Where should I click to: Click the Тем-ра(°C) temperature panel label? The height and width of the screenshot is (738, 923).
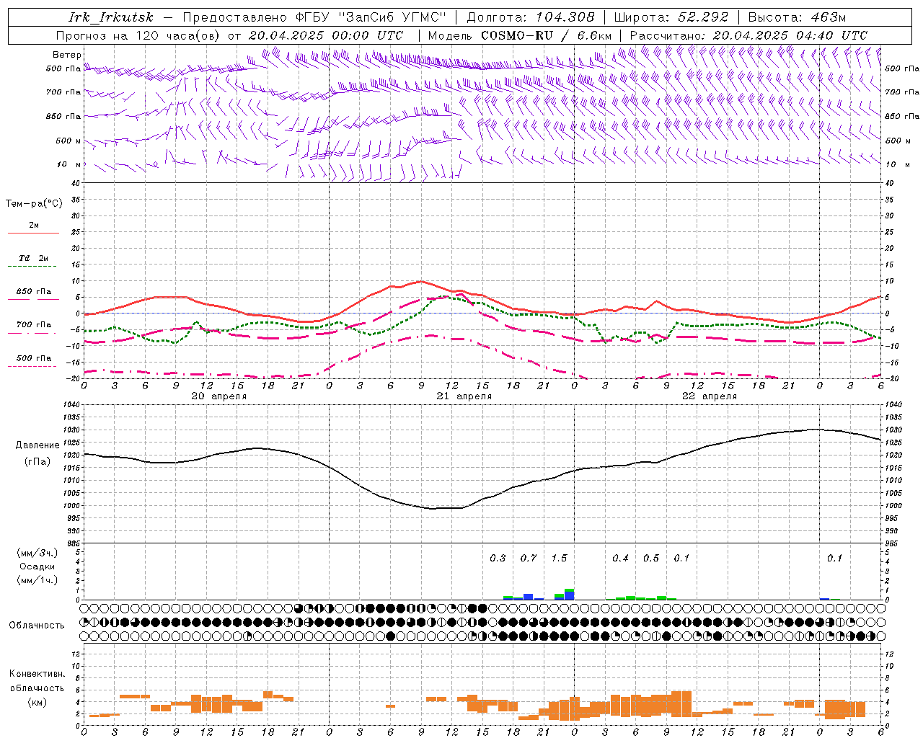(x=34, y=204)
